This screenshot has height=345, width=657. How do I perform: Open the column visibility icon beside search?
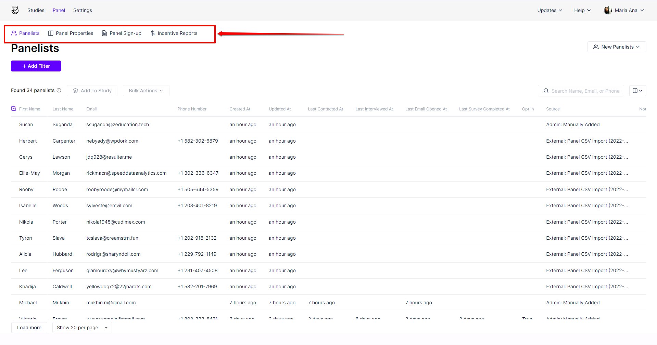pos(637,91)
